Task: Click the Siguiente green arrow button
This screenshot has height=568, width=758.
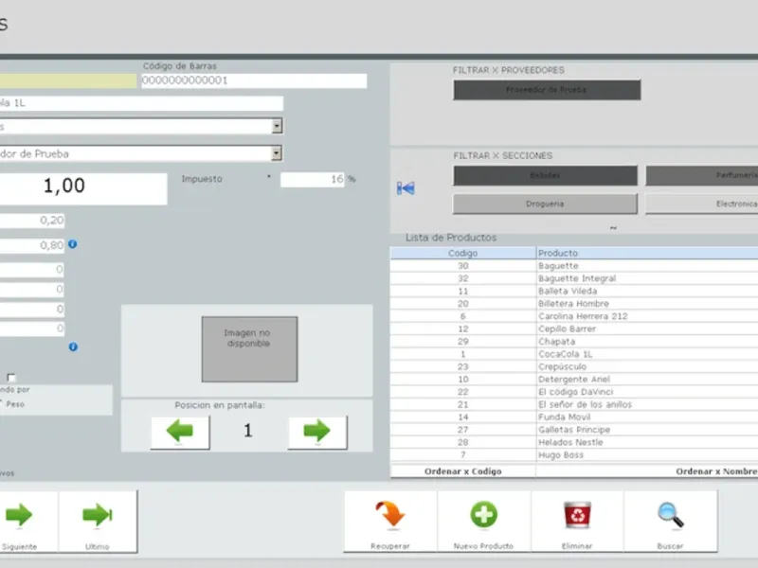Action: pos(28,522)
